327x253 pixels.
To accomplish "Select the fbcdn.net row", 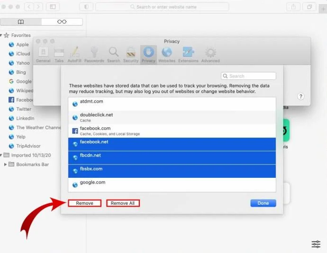I will (x=172, y=157).
